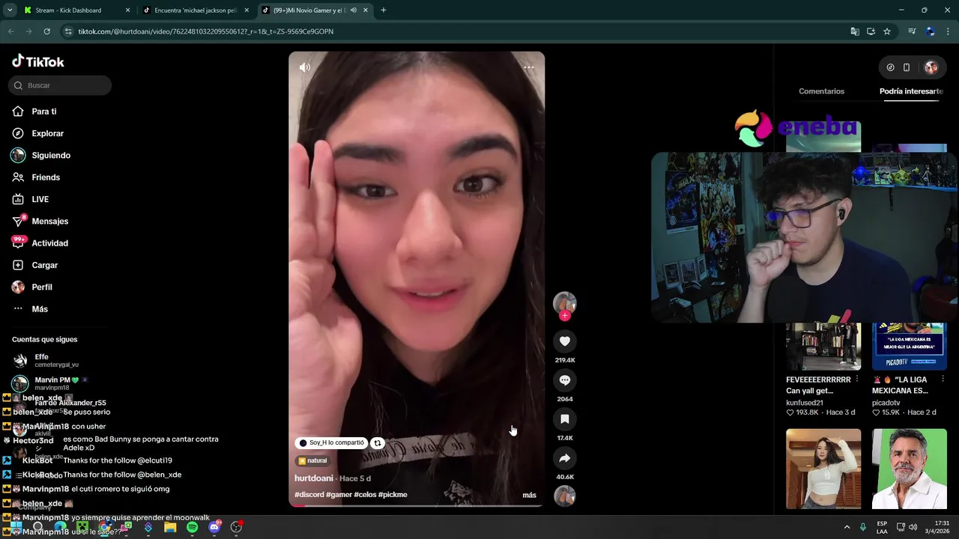Screen dimensions: 959x539
Task: Open the Actividad notifications
Action: coord(40,243)
